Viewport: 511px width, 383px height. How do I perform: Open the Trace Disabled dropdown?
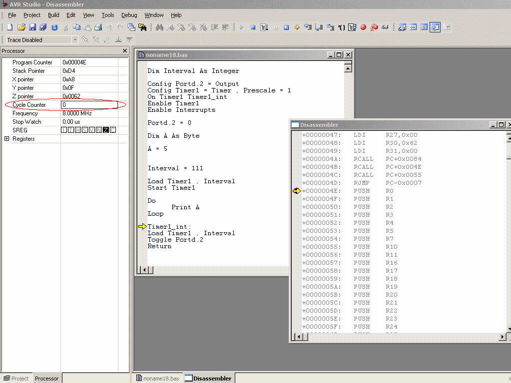click(x=75, y=40)
